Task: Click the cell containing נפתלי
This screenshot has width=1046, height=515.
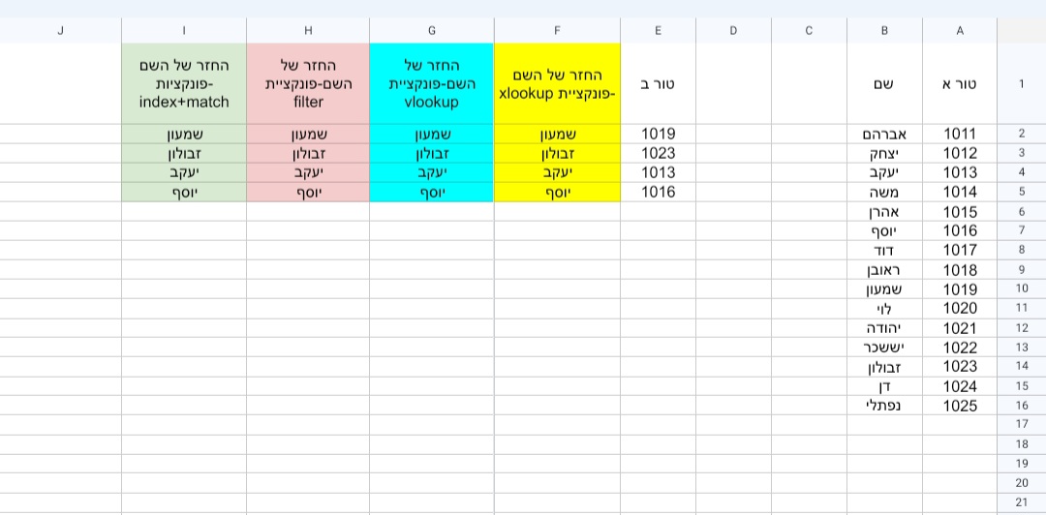Action: [x=884, y=406]
